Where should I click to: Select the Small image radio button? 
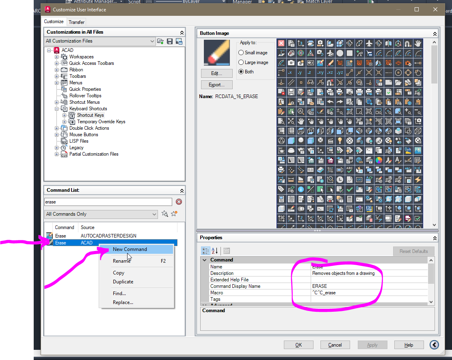pyautogui.click(x=241, y=53)
